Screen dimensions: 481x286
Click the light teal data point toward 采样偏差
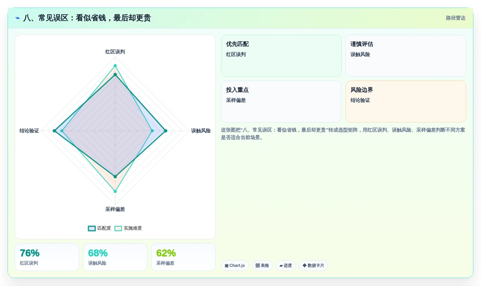115,192
